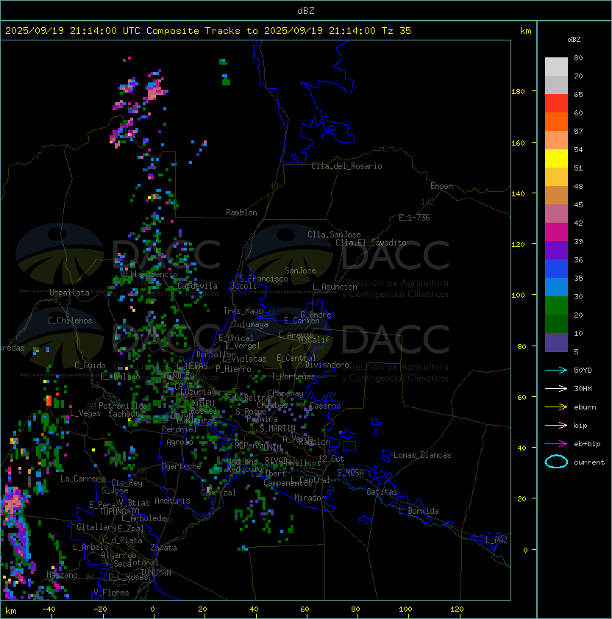Click the 'La_Carrera' map label
This screenshot has height=619, width=612.
point(82,479)
